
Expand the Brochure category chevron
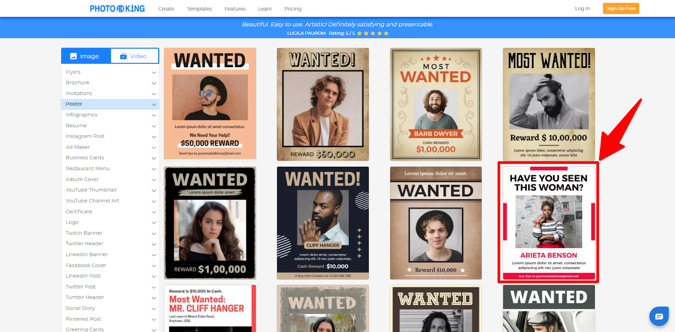(x=154, y=83)
